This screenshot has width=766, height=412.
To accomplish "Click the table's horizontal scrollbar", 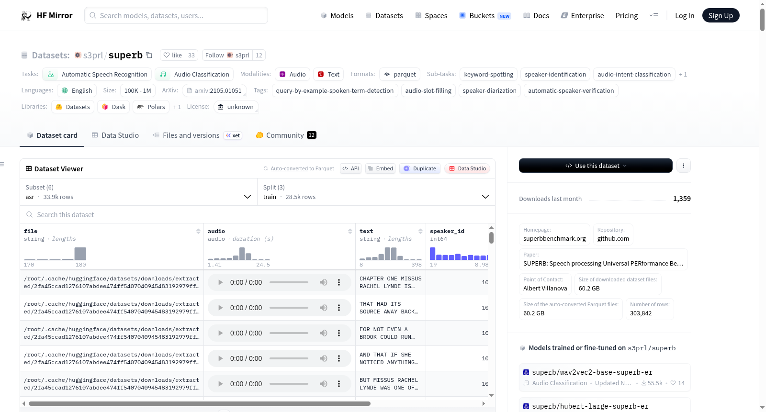I will point(200,404).
